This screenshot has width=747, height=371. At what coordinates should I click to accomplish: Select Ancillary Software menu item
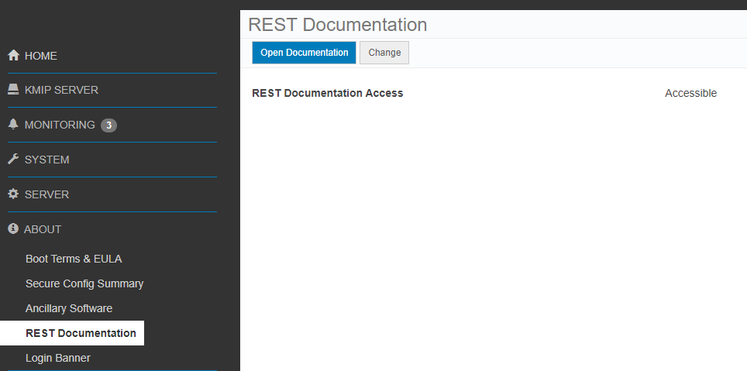tap(69, 308)
